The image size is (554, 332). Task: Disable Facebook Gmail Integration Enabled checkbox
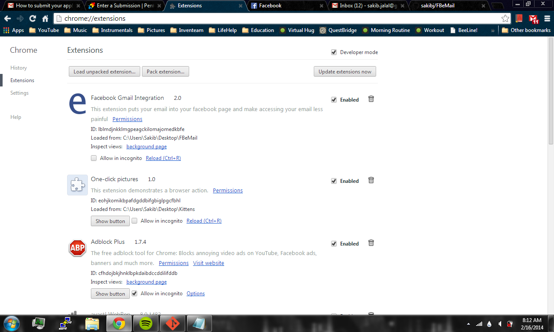click(334, 100)
